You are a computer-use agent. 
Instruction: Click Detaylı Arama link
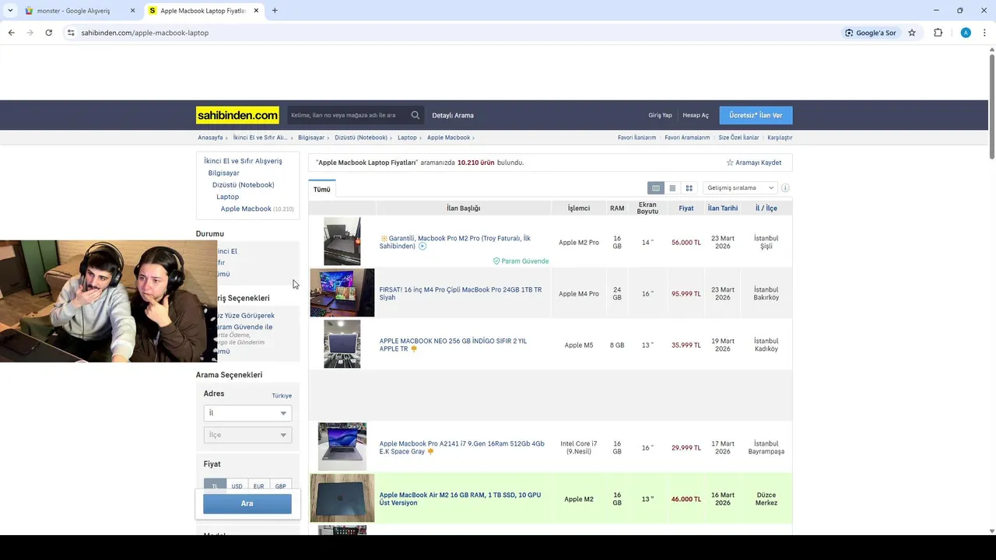click(453, 115)
